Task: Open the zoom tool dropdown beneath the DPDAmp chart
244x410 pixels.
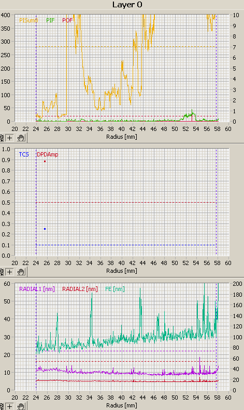Action: [2, 272]
